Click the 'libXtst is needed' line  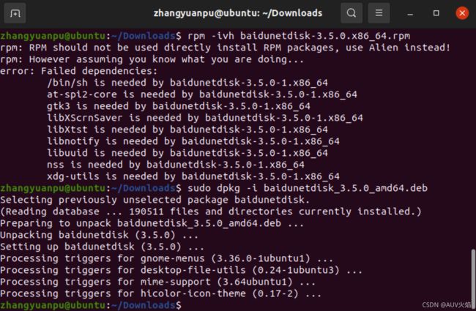point(187,130)
